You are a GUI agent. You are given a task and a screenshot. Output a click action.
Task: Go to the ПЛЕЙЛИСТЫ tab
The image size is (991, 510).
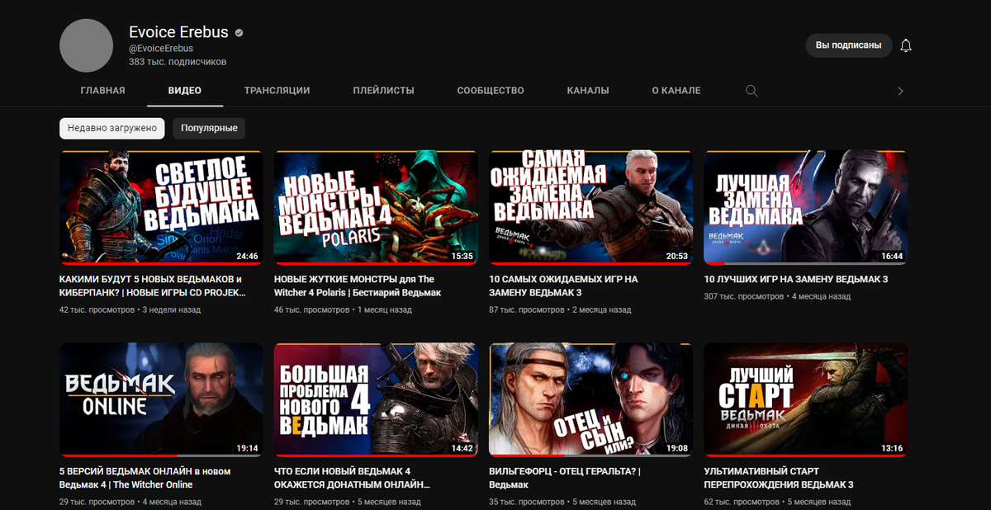pyautogui.click(x=383, y=91)
